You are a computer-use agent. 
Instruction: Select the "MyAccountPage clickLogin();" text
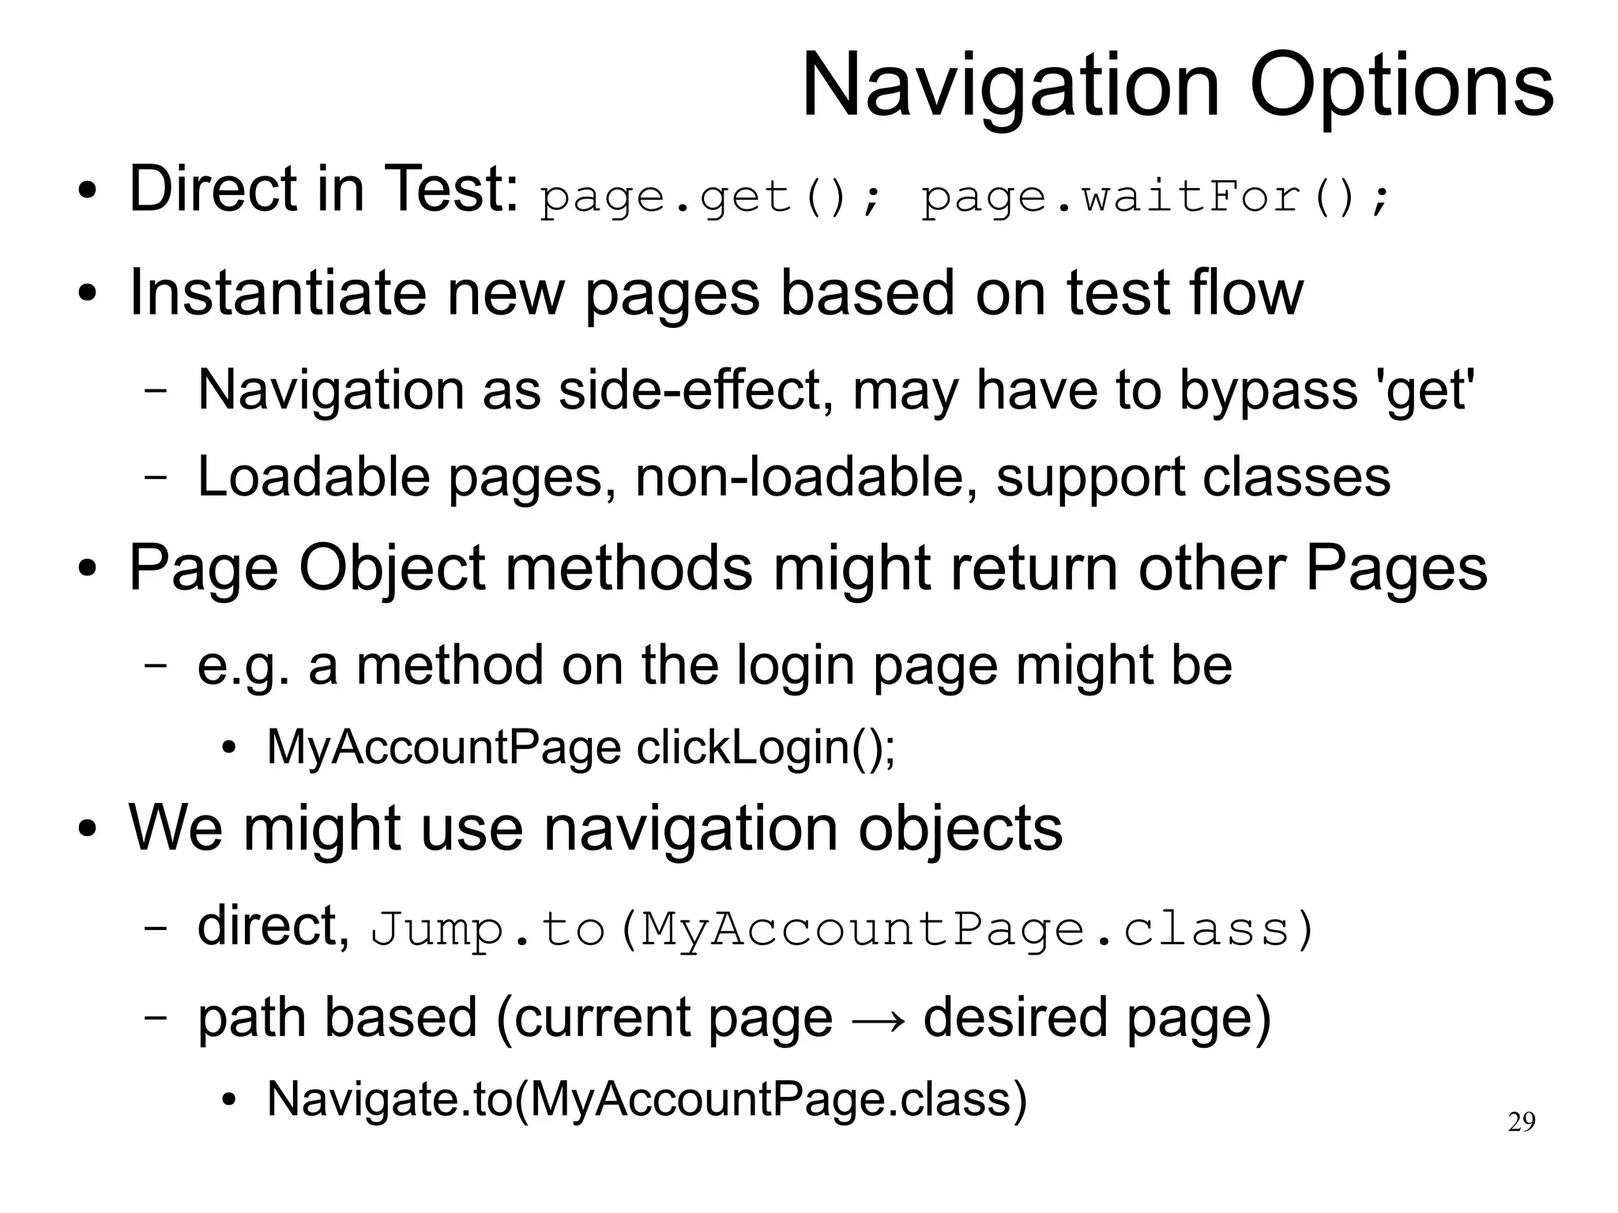coord(581,748)
